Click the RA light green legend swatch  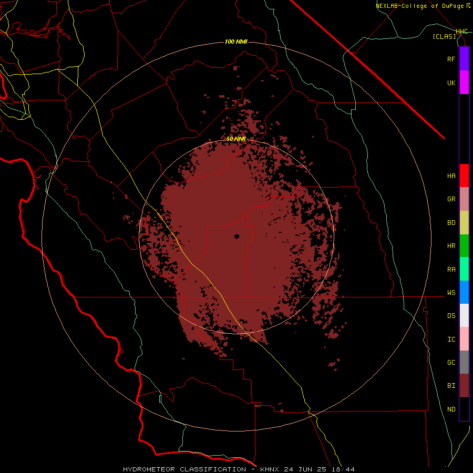coord(464,269)
